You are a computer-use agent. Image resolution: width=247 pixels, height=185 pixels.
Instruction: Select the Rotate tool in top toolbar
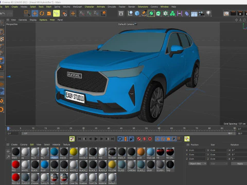(42, 13)
